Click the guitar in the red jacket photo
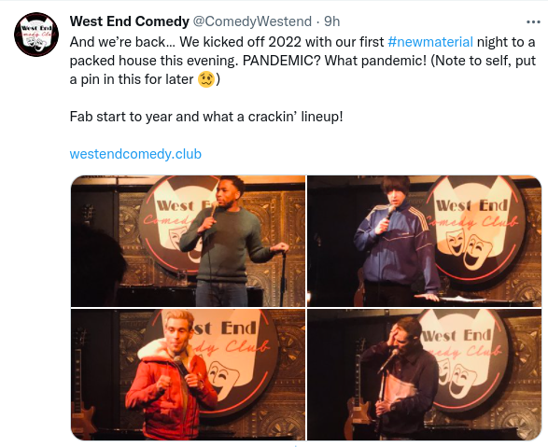Image resolution: width=548 pixels, height=447 pixels. coord(81,384)
